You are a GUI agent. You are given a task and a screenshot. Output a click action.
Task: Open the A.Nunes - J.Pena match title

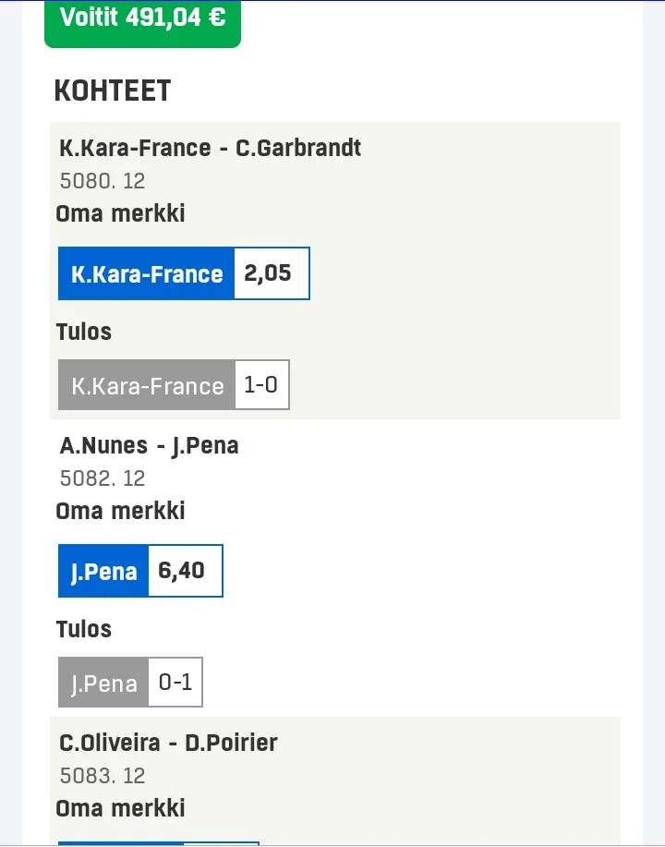[150, 445]
